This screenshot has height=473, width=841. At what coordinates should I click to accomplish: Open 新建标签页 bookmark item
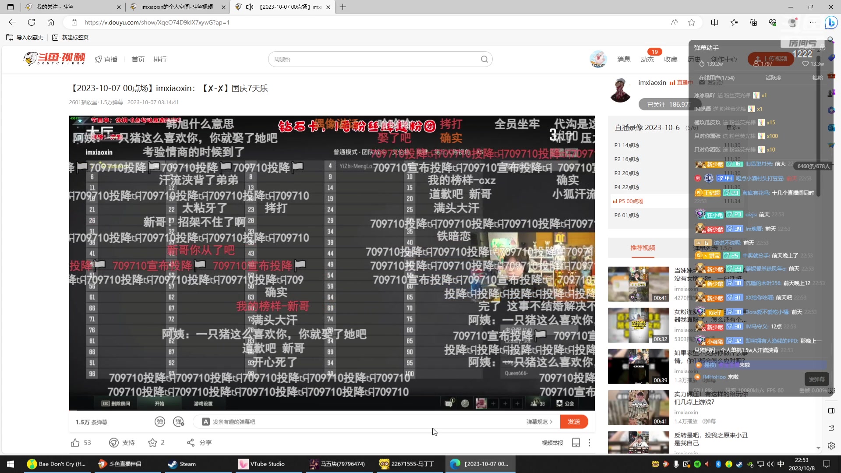[70, 37]
